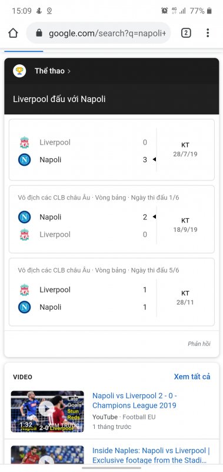
Task: Open the Inside Naples video link
Action: pyautogui.click(x=151, y=455)
